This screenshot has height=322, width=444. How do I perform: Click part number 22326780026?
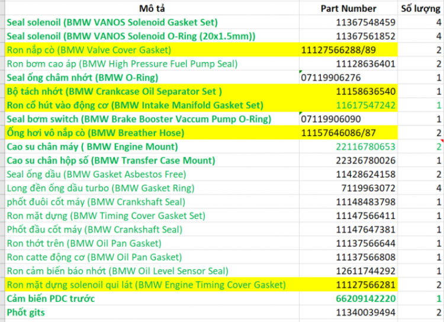348,160
